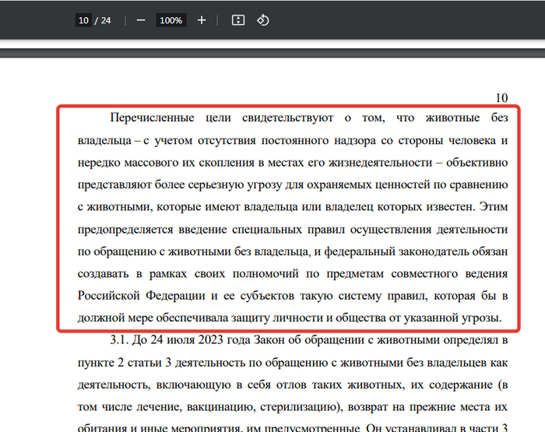Click page number '10' at page corner
The image size is (545, 432).
tap(501, 98)
